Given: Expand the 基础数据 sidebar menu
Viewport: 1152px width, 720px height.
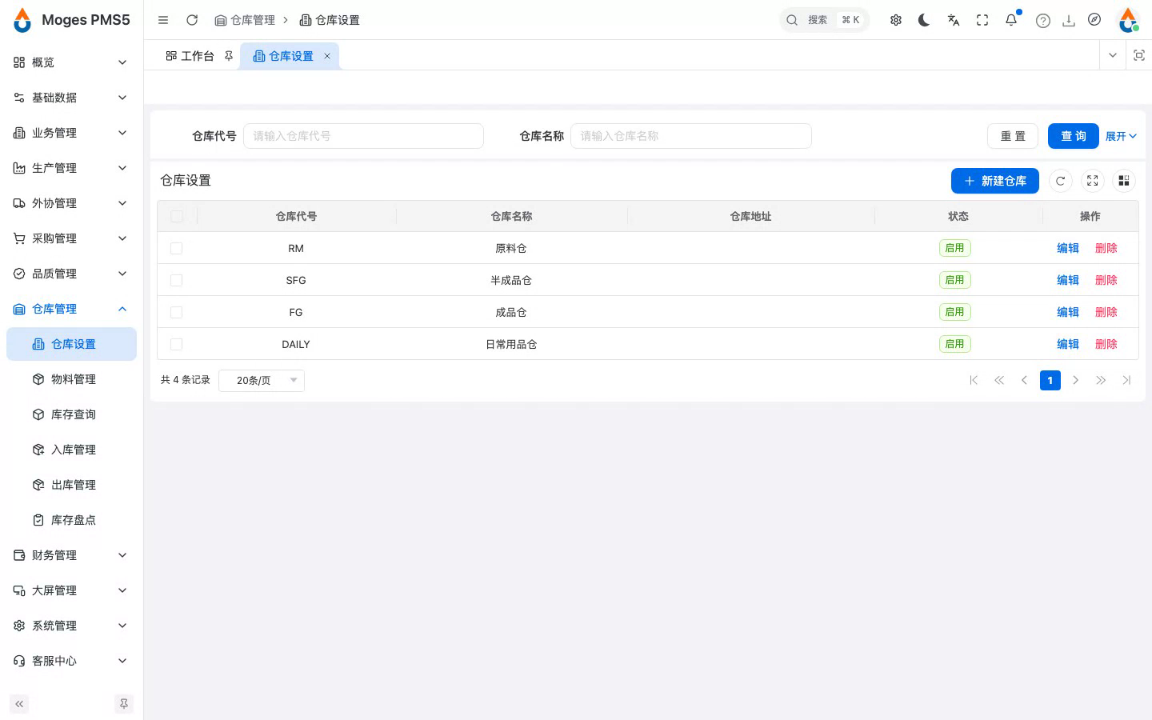Looking at the screenshot, I should pos(71,98).
